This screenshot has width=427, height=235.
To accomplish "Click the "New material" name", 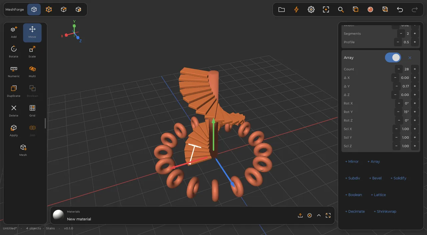I will 79,219.
